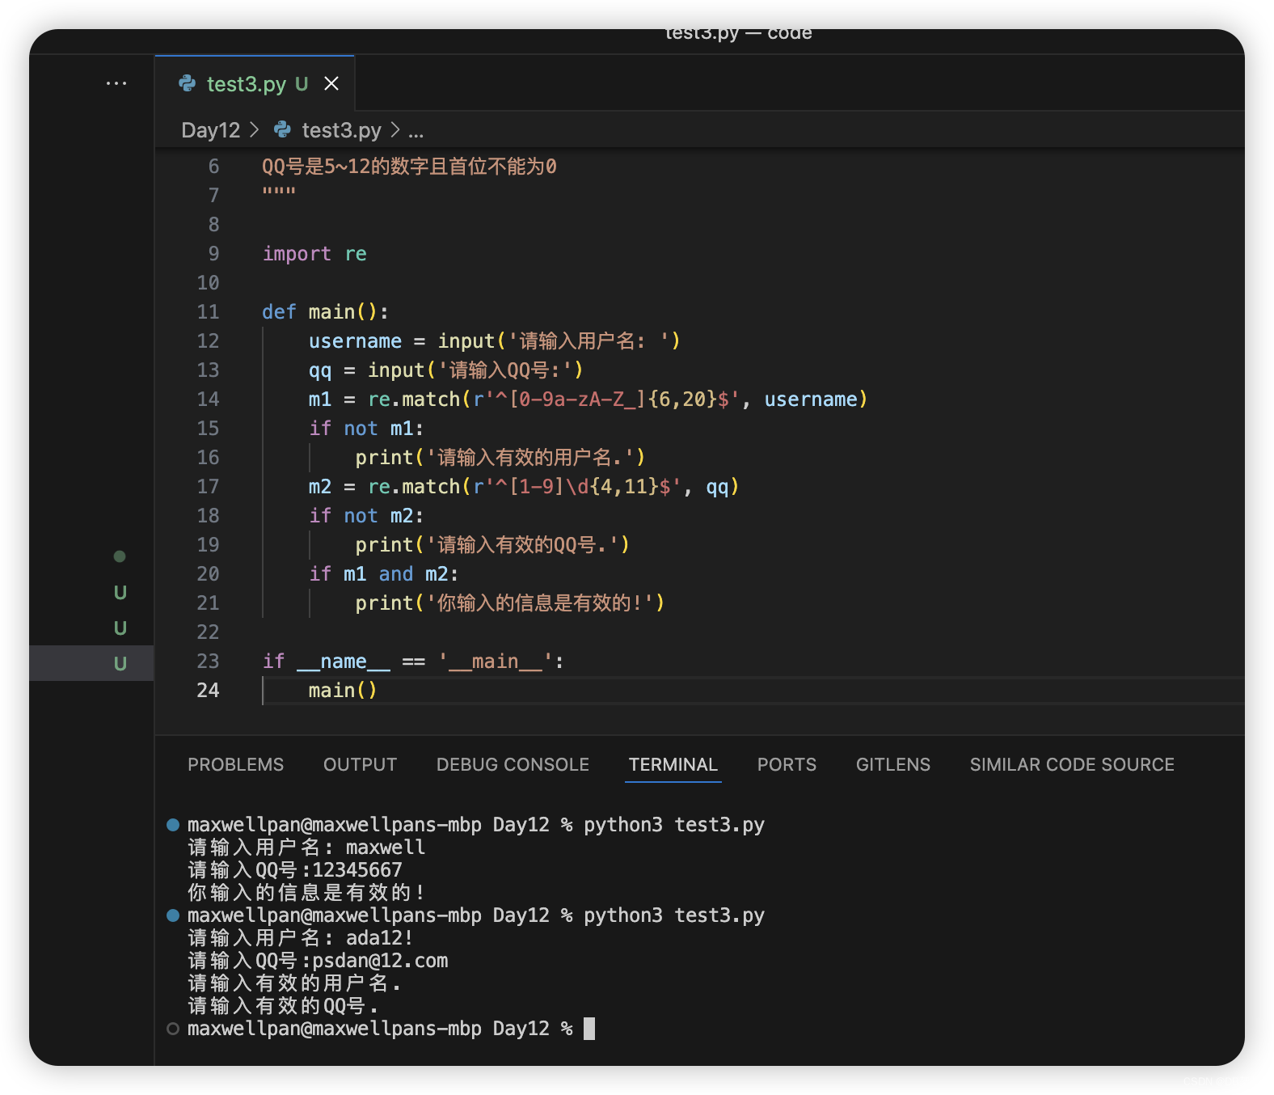Switch to the PROBLEMS panel tab
Screen dimensions: 1274x1095
236,764
